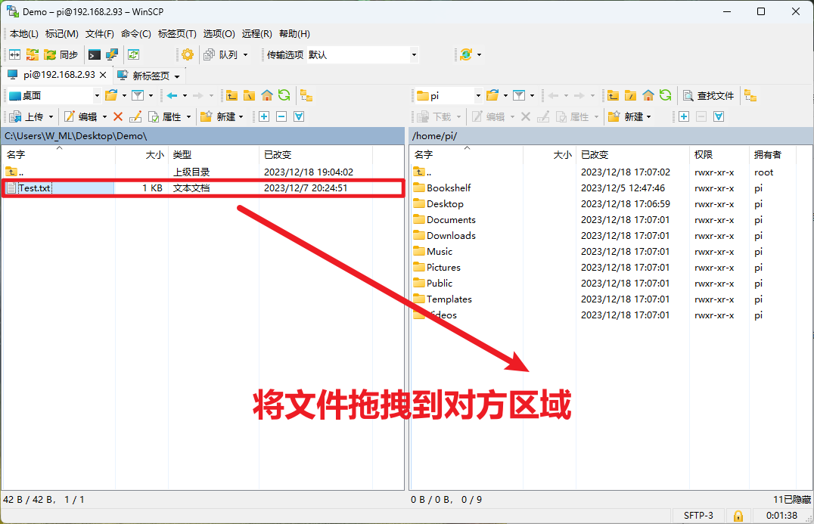Open the terminal console icon

(94, 54)
